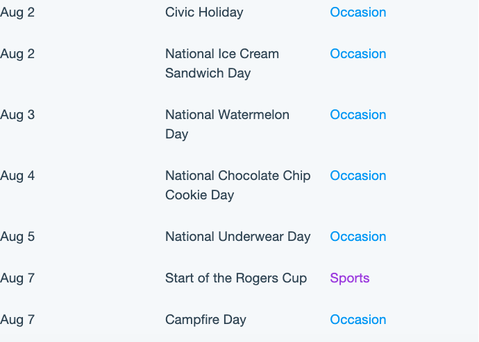The image size is (479, 342).
Task: Click the Occasion link for Civic Holiday
Action: pos(358,12)
